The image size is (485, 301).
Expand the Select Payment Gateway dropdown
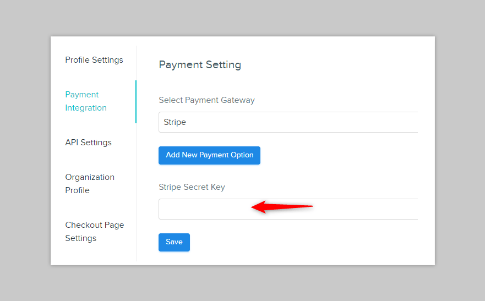pos(288,122)
